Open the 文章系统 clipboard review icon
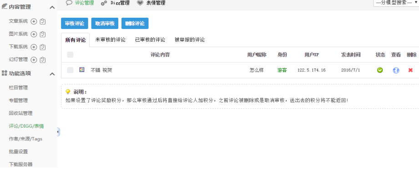The image size is (419, 173). [x=43, y=22]
